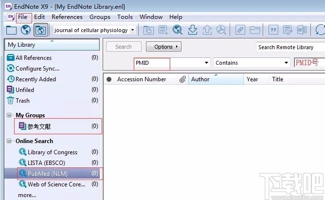Click the import download arrow icon
This screenshot has height=200, width=325.
coord(193,30)
